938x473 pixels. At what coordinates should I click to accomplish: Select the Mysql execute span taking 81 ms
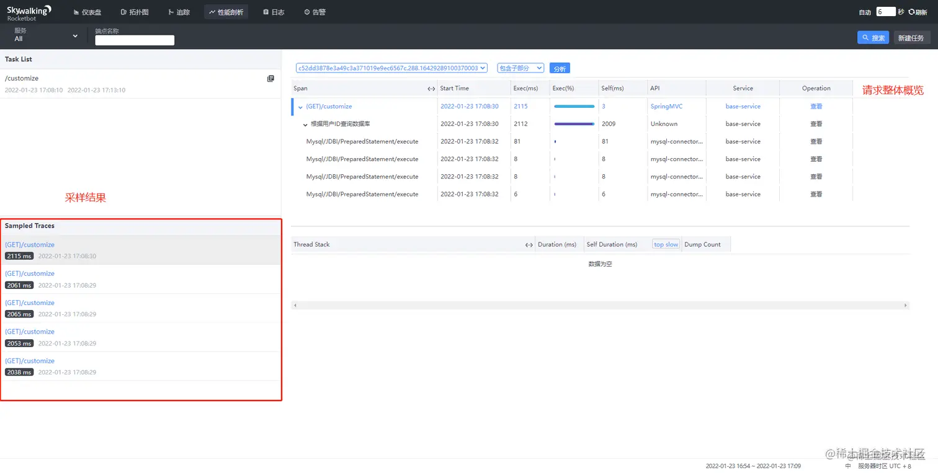[x=362, y=141]
